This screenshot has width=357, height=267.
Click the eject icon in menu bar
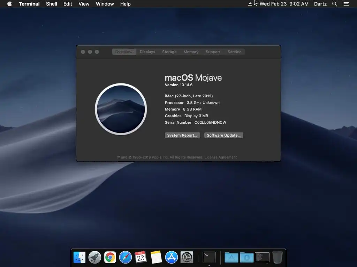250,4
